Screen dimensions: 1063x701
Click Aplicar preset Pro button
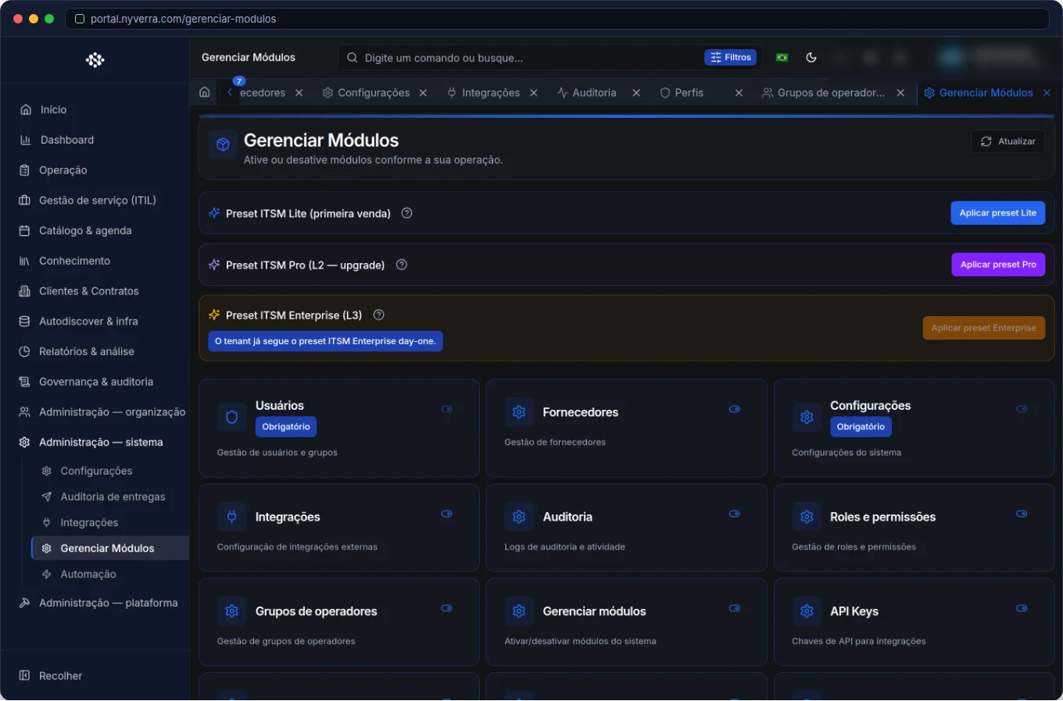[998, 265]
